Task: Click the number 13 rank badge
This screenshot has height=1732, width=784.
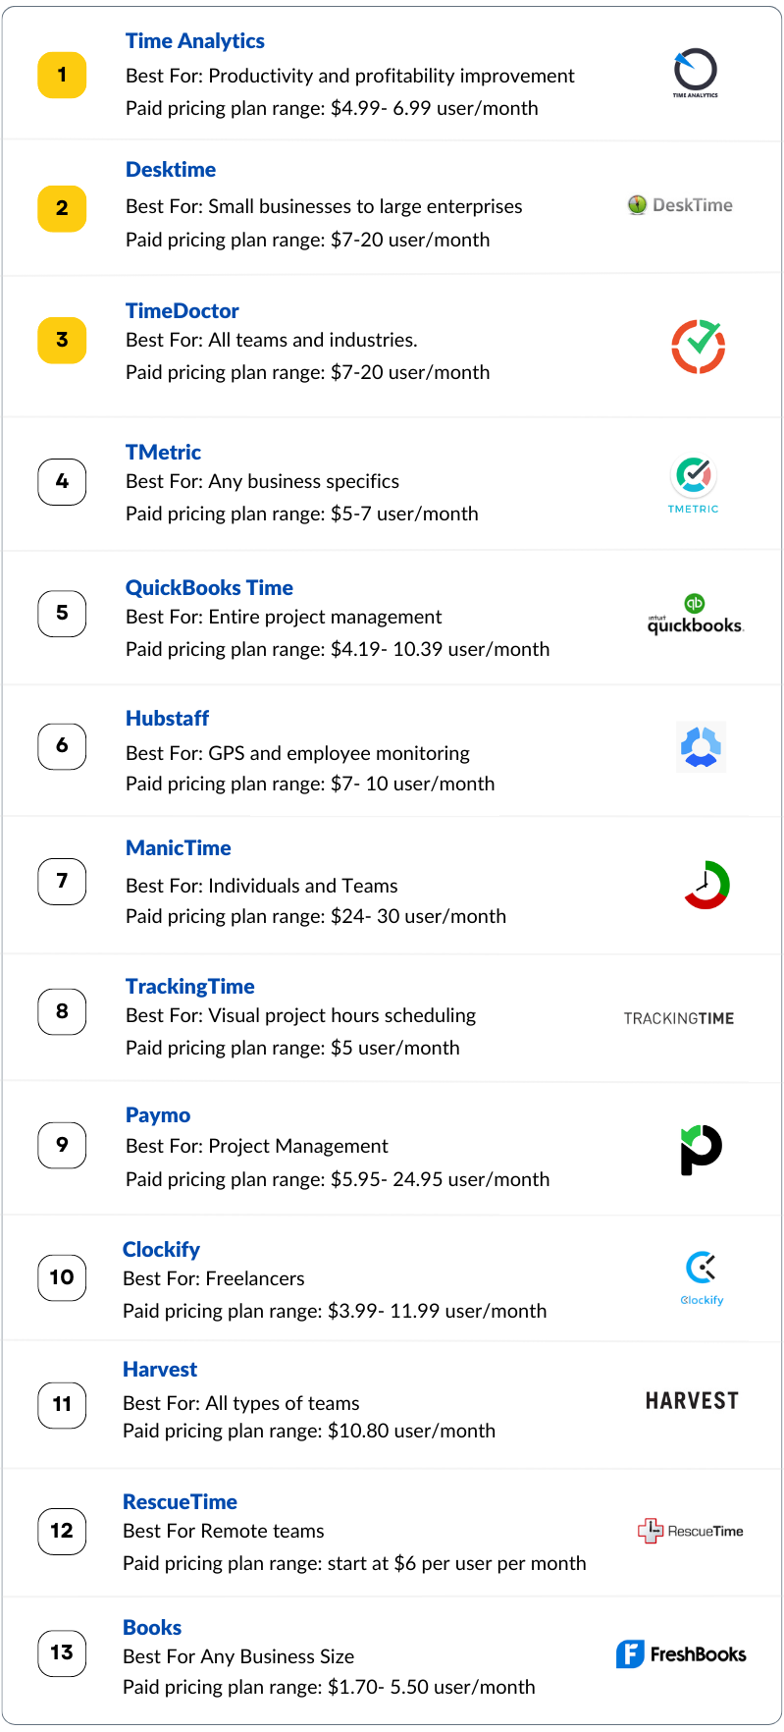Action: (x=62, y=1652)
